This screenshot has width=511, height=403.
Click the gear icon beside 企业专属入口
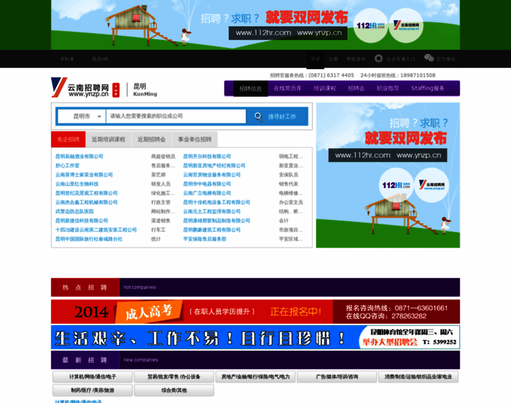click(379, 58)
